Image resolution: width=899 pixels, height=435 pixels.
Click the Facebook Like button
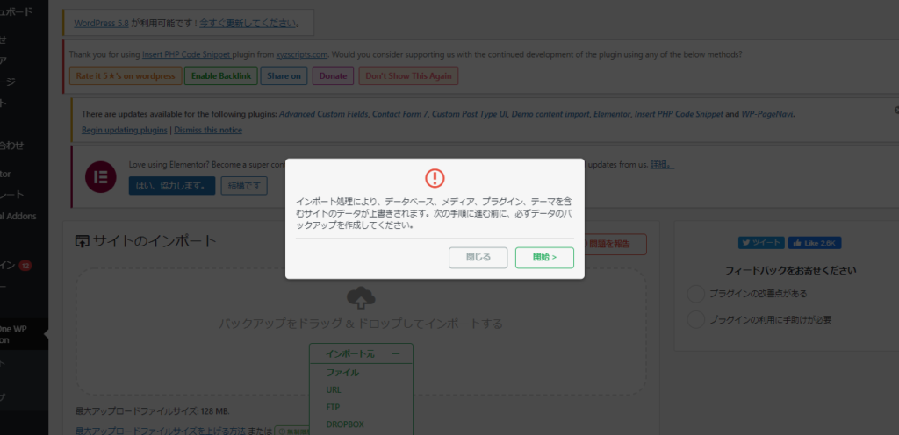pyautogui.click(x=814, y=243)
